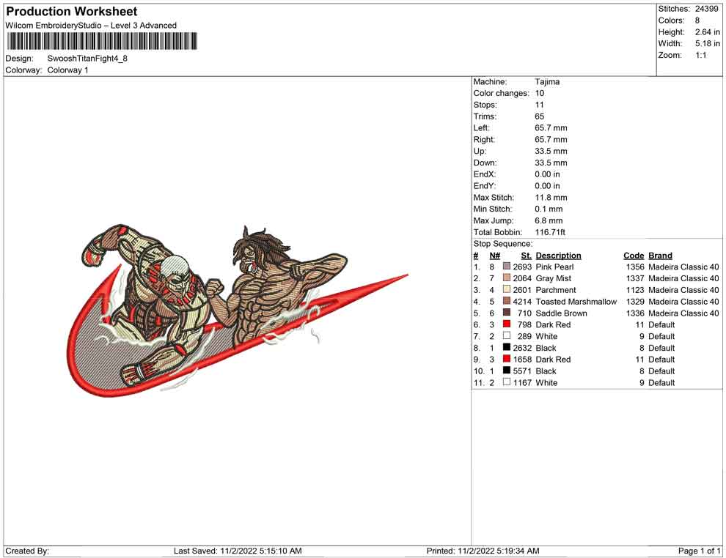Screen dimensions: 726x558
Task: Click the Dark Red swatch in stop 6
Action: 507,324
